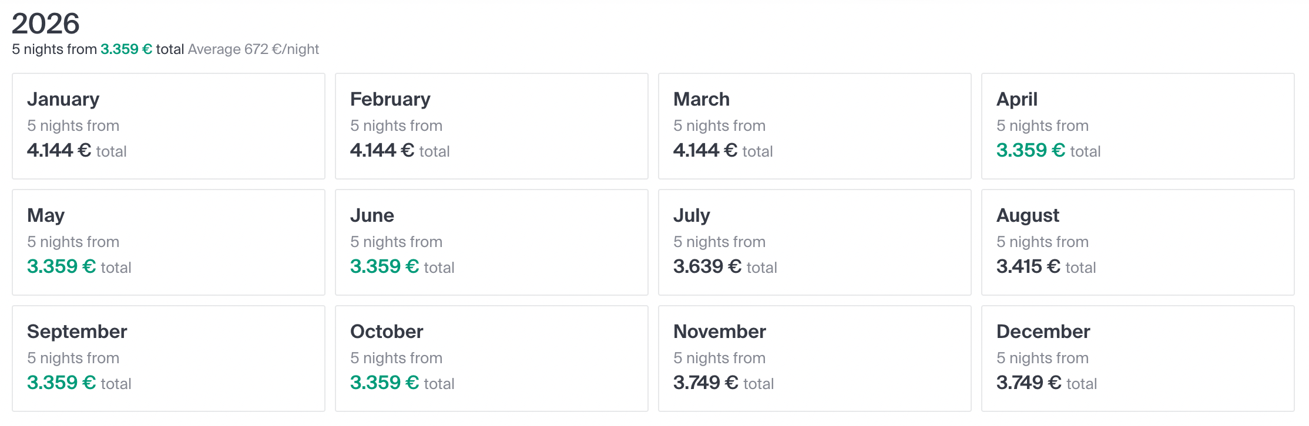Image resolution: width=1309 pixels, height=426 pixels.
Task: Select the September price card
Action: click(168, 359)
